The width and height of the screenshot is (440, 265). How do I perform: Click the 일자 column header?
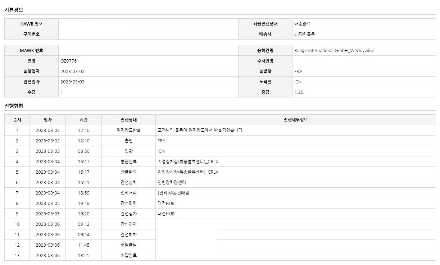pyautogui.click(x=47, y=120)
